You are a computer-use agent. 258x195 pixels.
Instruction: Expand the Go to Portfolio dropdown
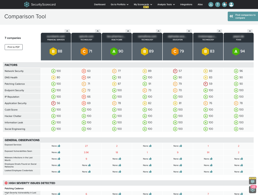[119, 4]
